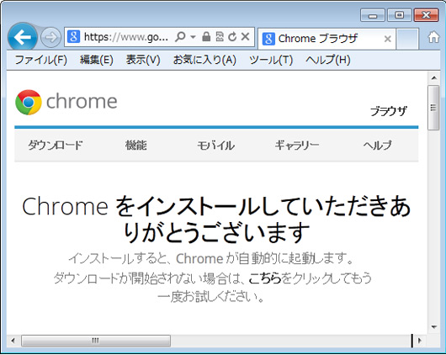This screenshot has height=355, width=446.
Task: Click the horizontal scrollbar right arrow
Action: [420, 341]
